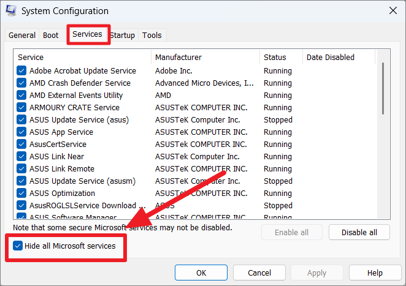Click Running status of ASUS Optimization row
This screenshot has height=286, width=406.
pos(278,193)
